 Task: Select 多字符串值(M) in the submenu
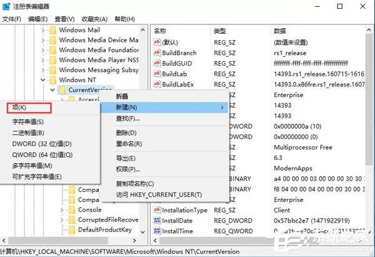click(x=50, y=166)
